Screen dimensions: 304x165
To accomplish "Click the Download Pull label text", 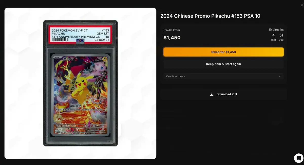I will [x=227, y=94].
